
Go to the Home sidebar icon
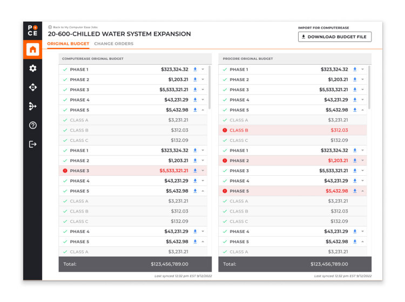32,49
